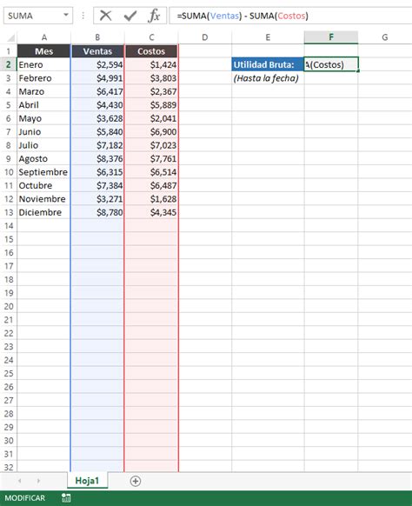Open Insert Function fx dialog
The width and height of the screenshot is (412, 506).
[154, 16]
